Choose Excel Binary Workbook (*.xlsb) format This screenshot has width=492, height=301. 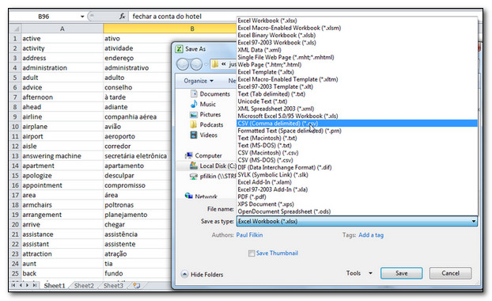357,35
